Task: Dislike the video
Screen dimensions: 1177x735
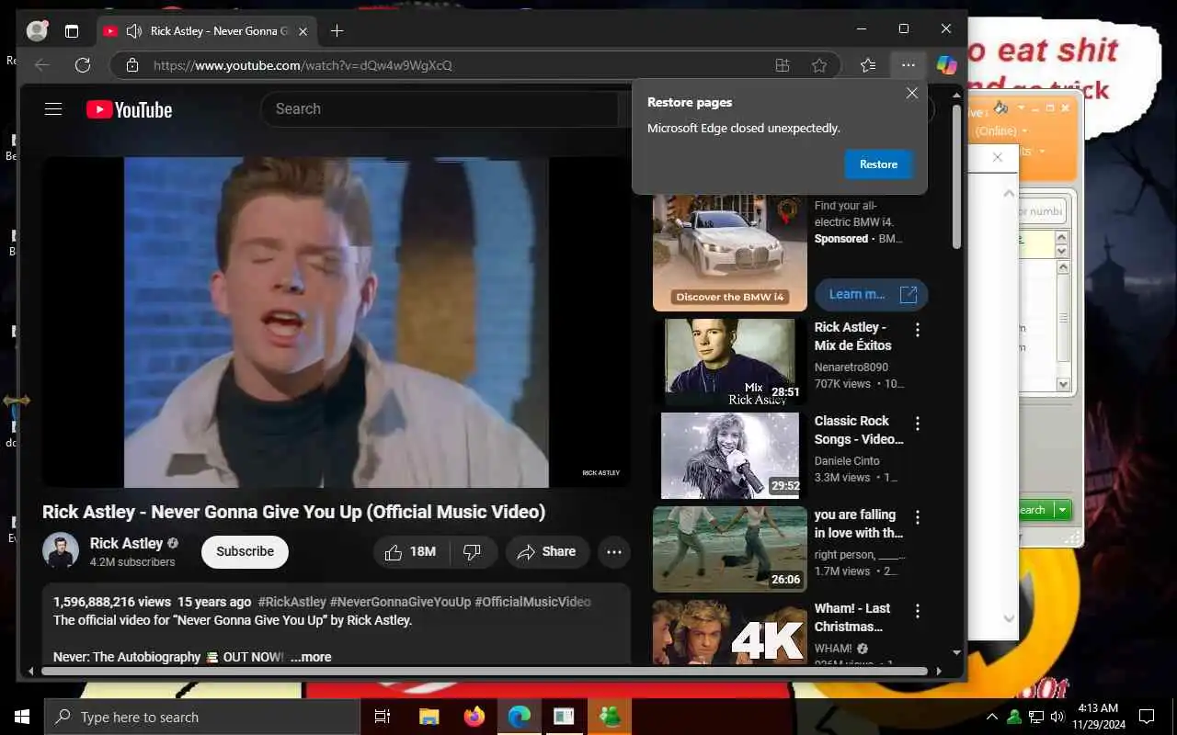Action: (473, 551)
